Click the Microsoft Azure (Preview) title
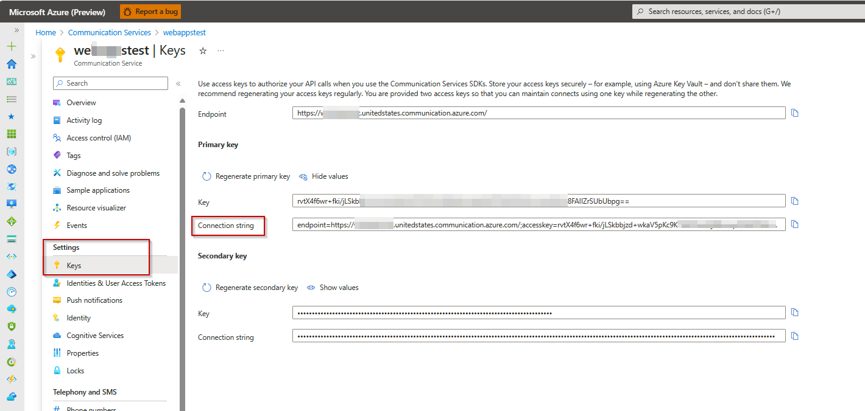Image resolution: width=865 pixels, height=411 pixels. (57, 12)
